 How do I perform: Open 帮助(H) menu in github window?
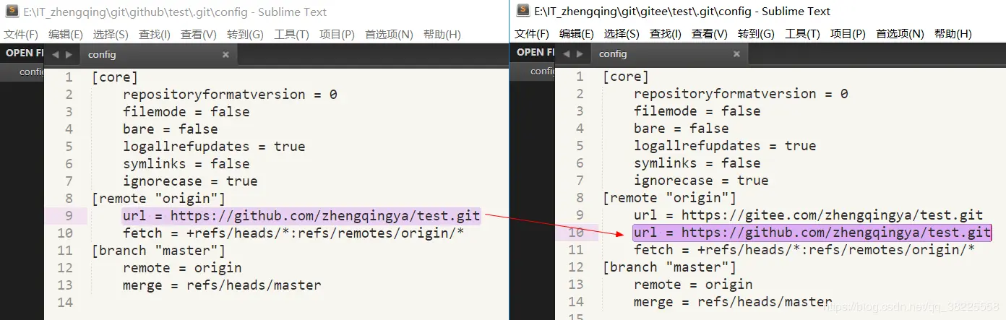[442, 35]
